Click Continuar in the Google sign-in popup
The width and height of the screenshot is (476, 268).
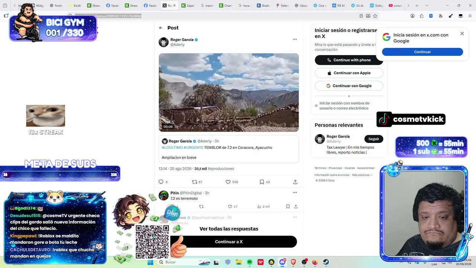[422, 52]
